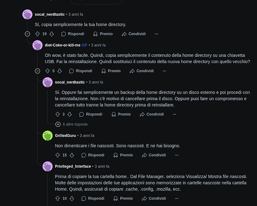This screenshot has height=206, width=257.
Task: Click socal_nerdtastic's avatar on the top comment
Action: (x=27, y=14)
